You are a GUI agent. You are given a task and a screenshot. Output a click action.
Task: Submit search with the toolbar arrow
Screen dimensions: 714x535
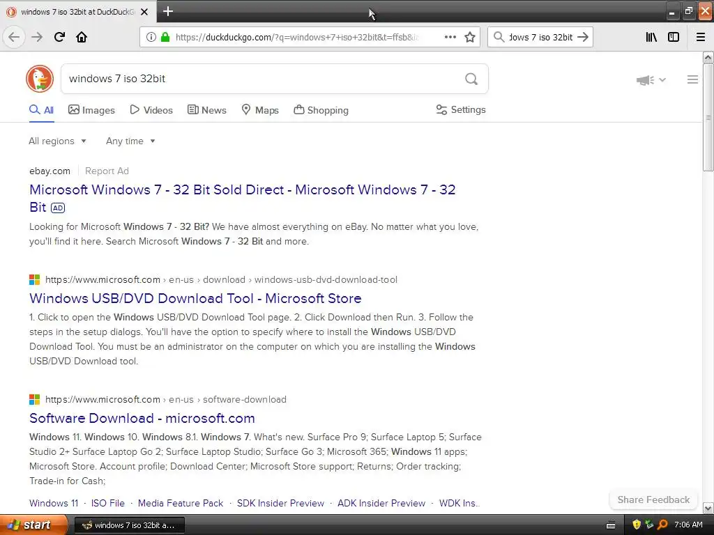[583, 37]
